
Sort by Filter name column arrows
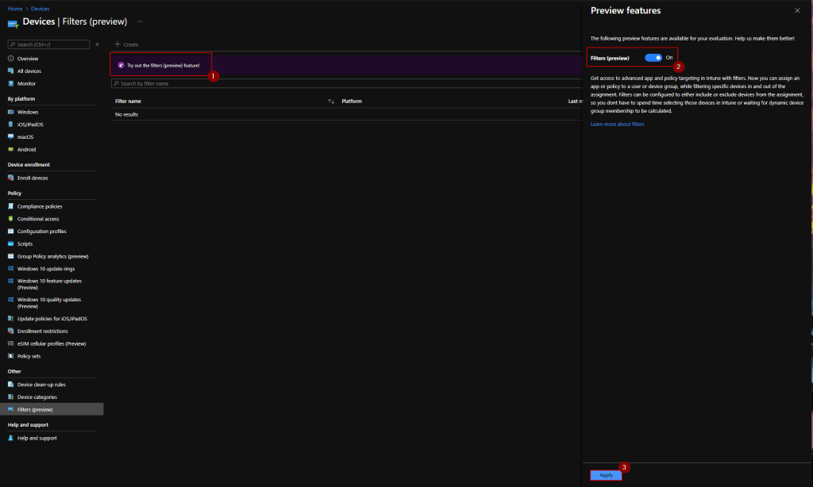pyautogui.click(x=331, y=102)
